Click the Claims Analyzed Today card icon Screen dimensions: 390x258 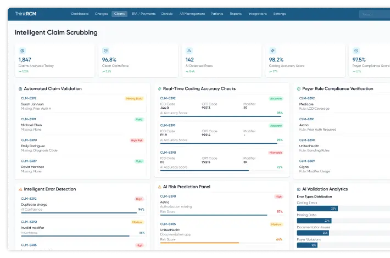pos(23,50)
